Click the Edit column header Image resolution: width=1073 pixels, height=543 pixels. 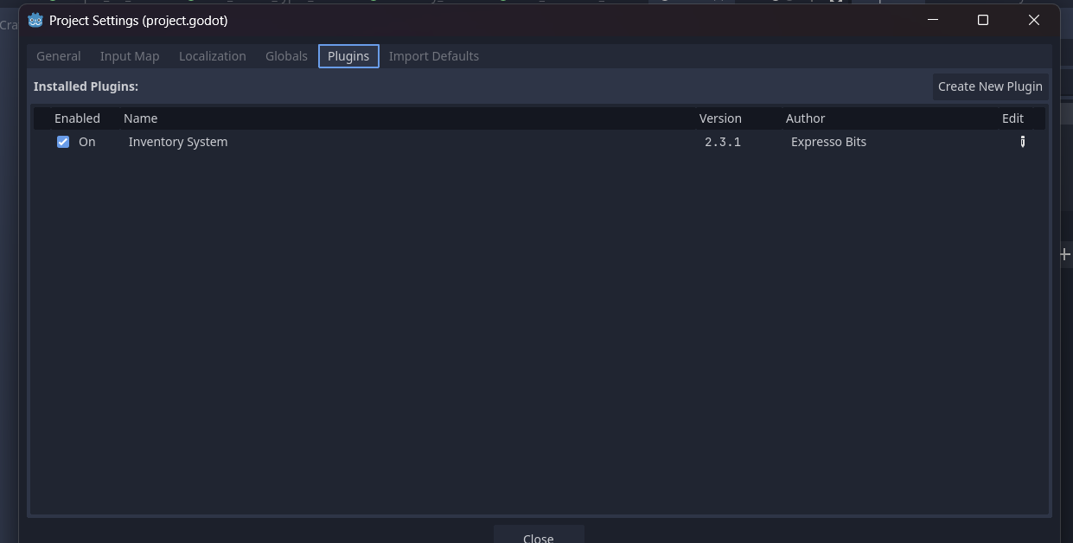point(1012,118)
